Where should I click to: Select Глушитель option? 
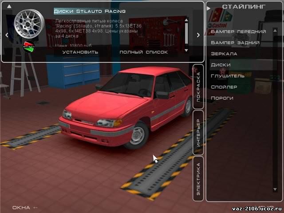(228, 76)
